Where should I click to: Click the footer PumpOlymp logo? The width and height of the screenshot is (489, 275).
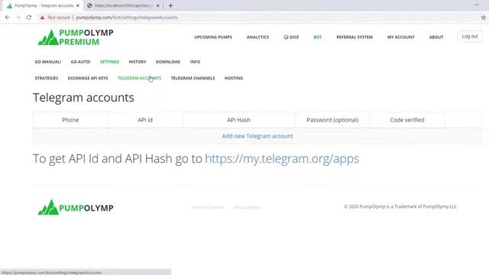(x=76, y=207)
